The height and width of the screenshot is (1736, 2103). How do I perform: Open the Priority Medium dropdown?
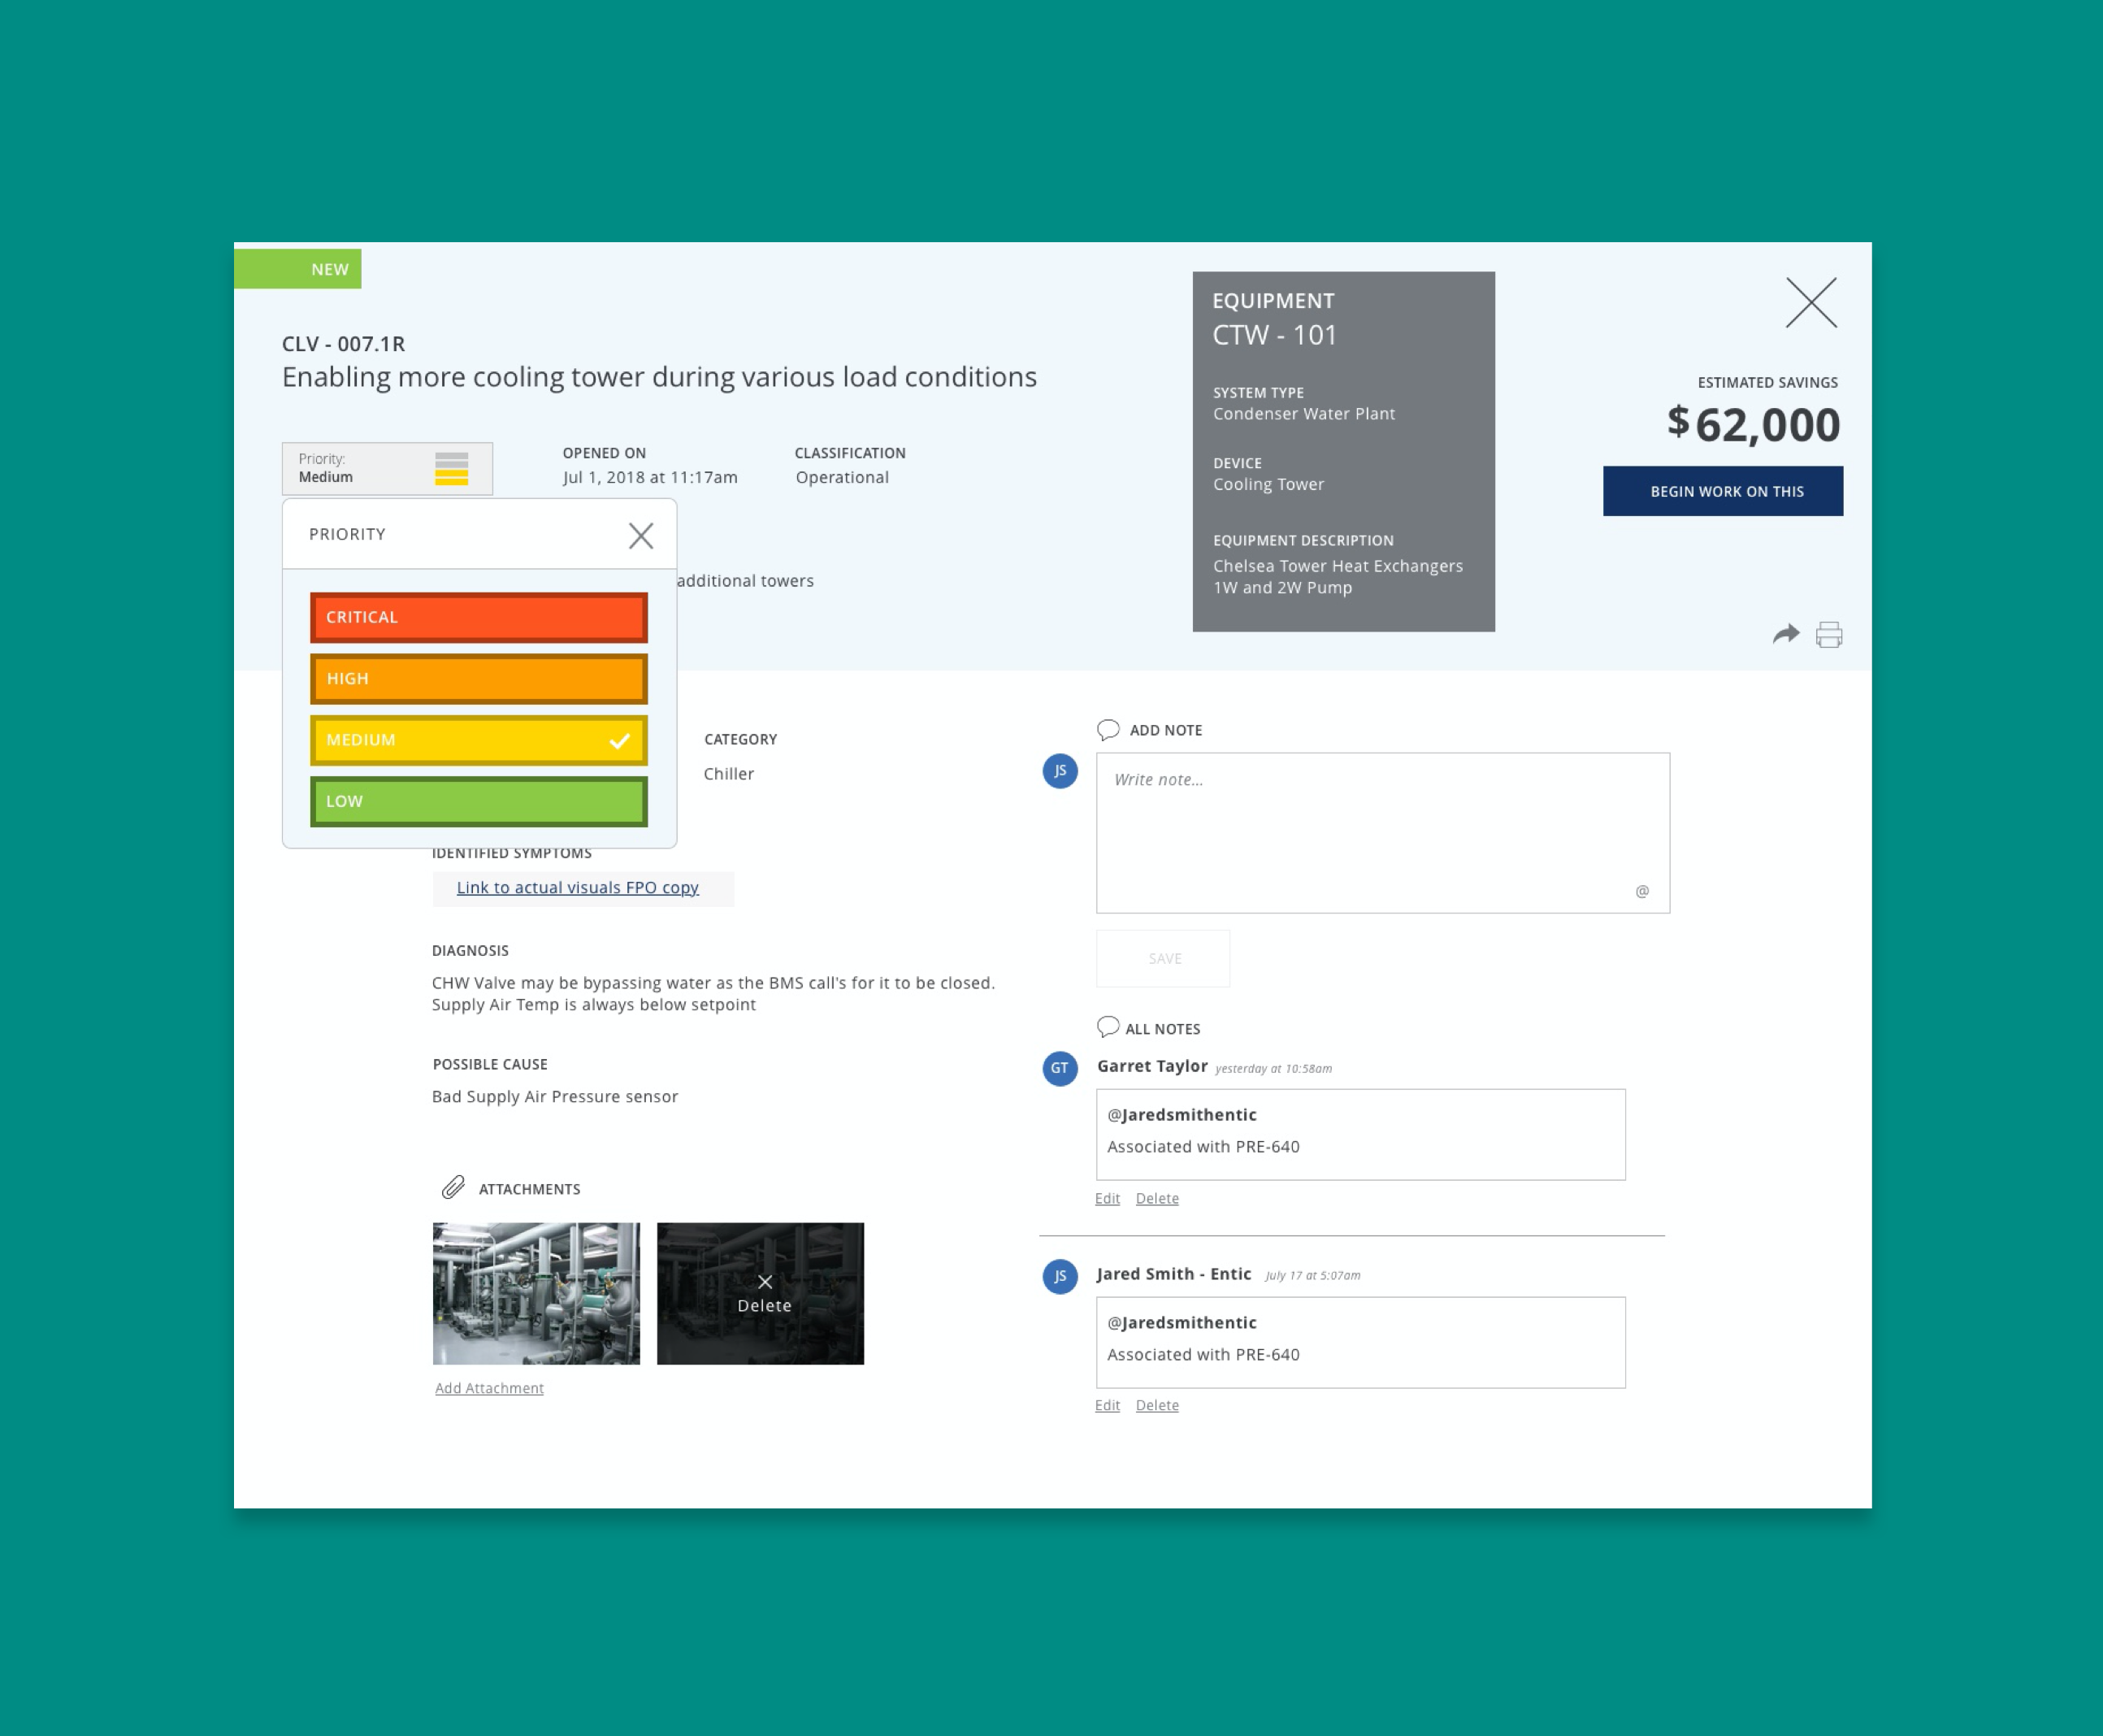[x=387, y=468]
